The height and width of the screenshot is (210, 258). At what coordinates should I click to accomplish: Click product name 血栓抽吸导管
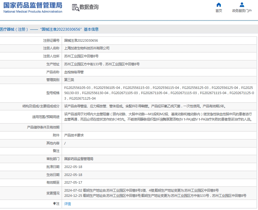pyautogui.click(x=74, y=72)
